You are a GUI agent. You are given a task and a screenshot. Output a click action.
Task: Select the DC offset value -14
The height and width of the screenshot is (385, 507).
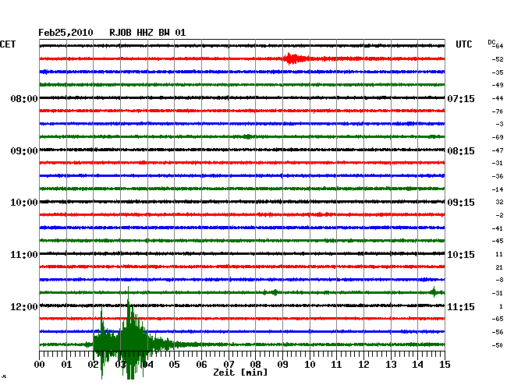tap(498, 189)
